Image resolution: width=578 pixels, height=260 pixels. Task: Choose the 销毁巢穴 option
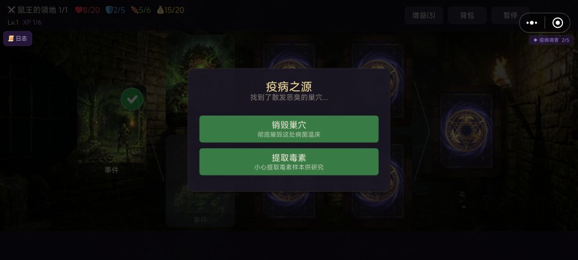(x=288, y=129)
